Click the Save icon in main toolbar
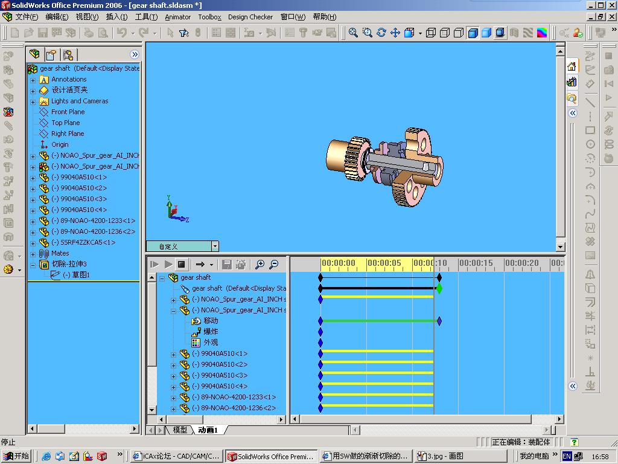Image resolution: width=618 pixels, height=464 pixels. tap(43, 33)
